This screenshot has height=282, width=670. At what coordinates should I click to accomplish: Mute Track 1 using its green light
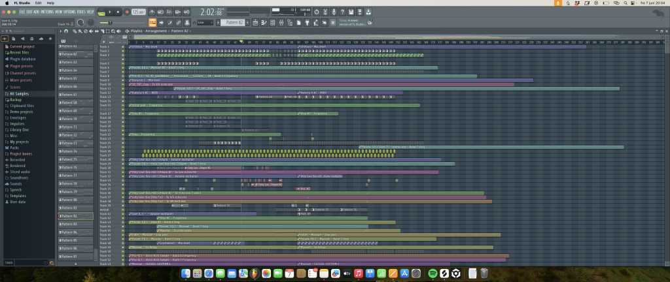coord(123,47)
